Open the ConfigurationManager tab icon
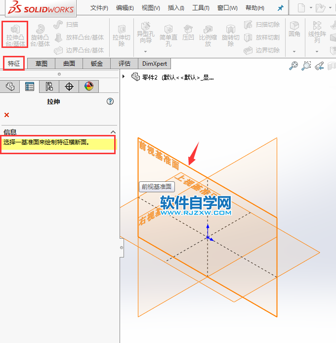336x343 pixels. (x=49, y=86)
